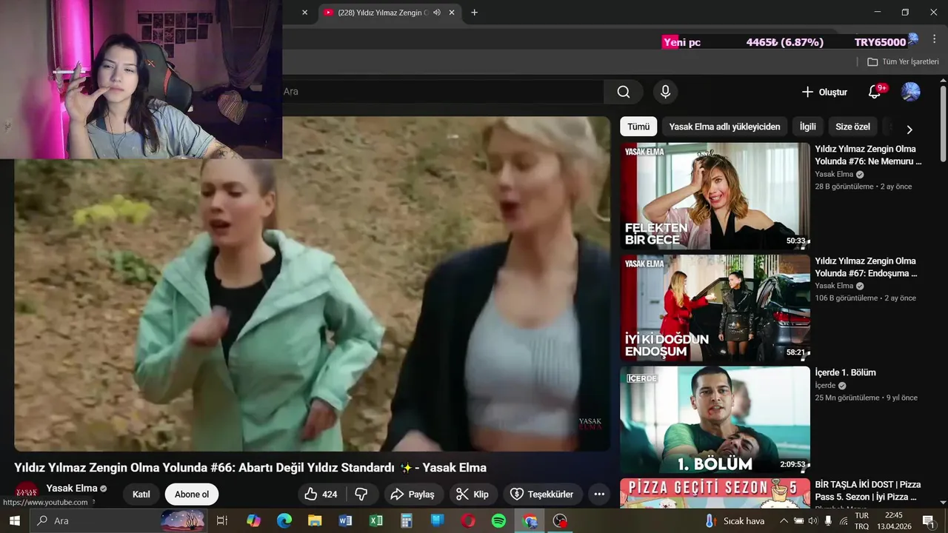Open File Explorer from taskbar
The height and width of the screenshot is (533, 948).
point(315,521)
